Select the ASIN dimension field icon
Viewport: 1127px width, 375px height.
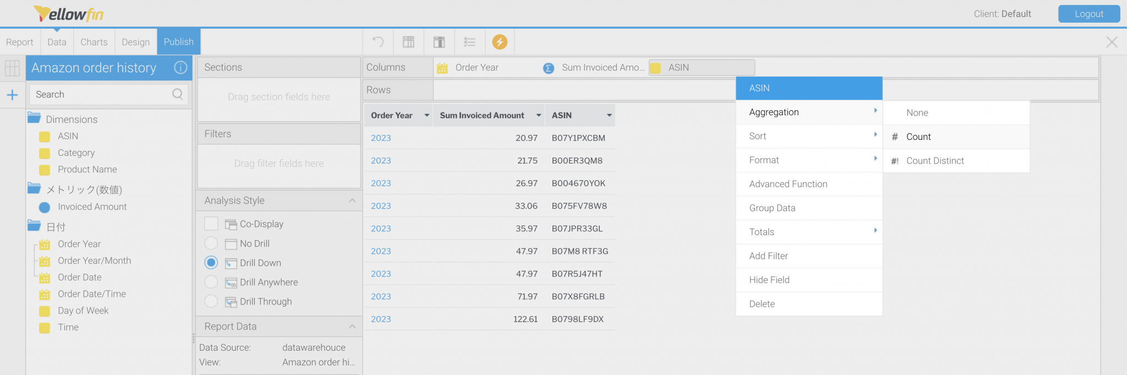(45, 137)
